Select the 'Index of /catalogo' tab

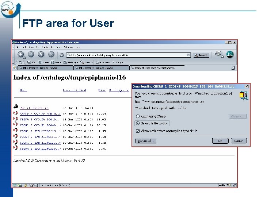pyautogui.click(x=157, y=68)
